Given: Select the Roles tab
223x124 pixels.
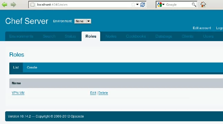Looking at the screenshot, I should point(91,36).
